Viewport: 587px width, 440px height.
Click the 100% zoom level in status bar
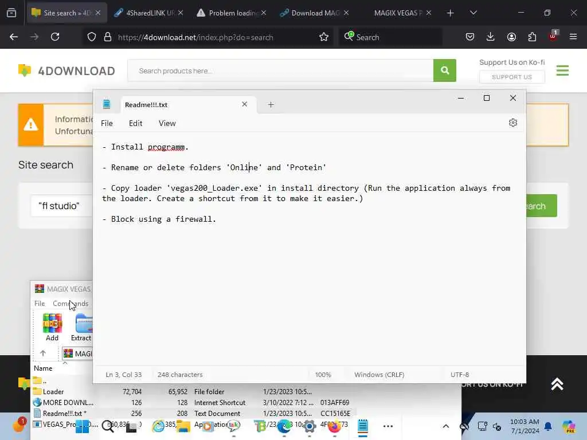point(323,375)
